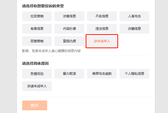Click the 请选择具体原因 section heading

tap(35, 63)
